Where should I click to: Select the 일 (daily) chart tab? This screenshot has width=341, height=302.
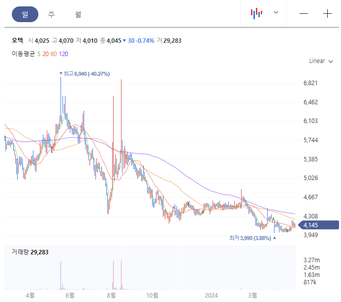click(x=25, y=14)
